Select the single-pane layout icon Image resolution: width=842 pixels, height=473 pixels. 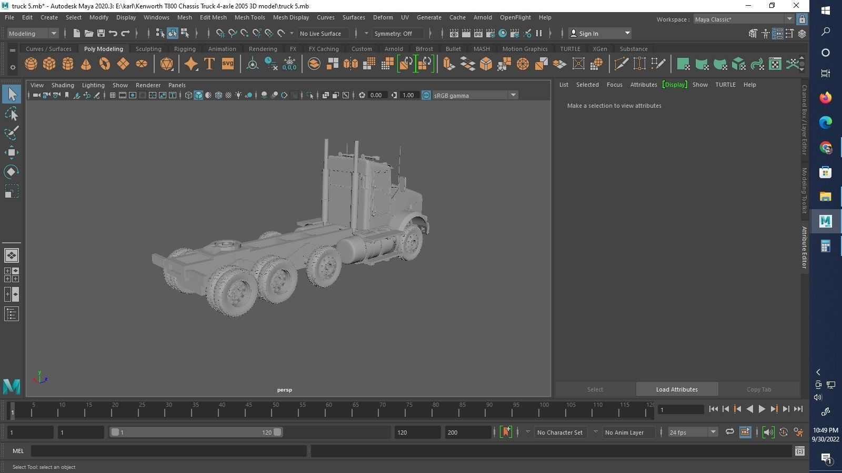pos(12,255)
